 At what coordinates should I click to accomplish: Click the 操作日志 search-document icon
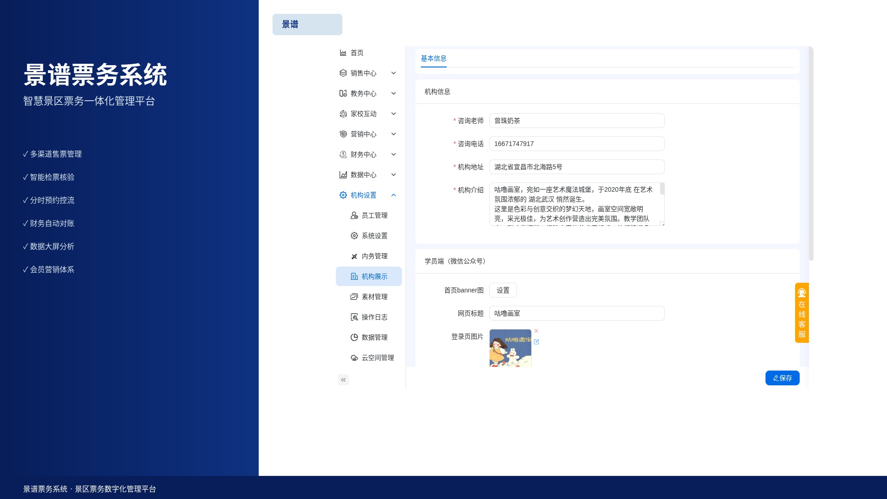pos(354,317)
